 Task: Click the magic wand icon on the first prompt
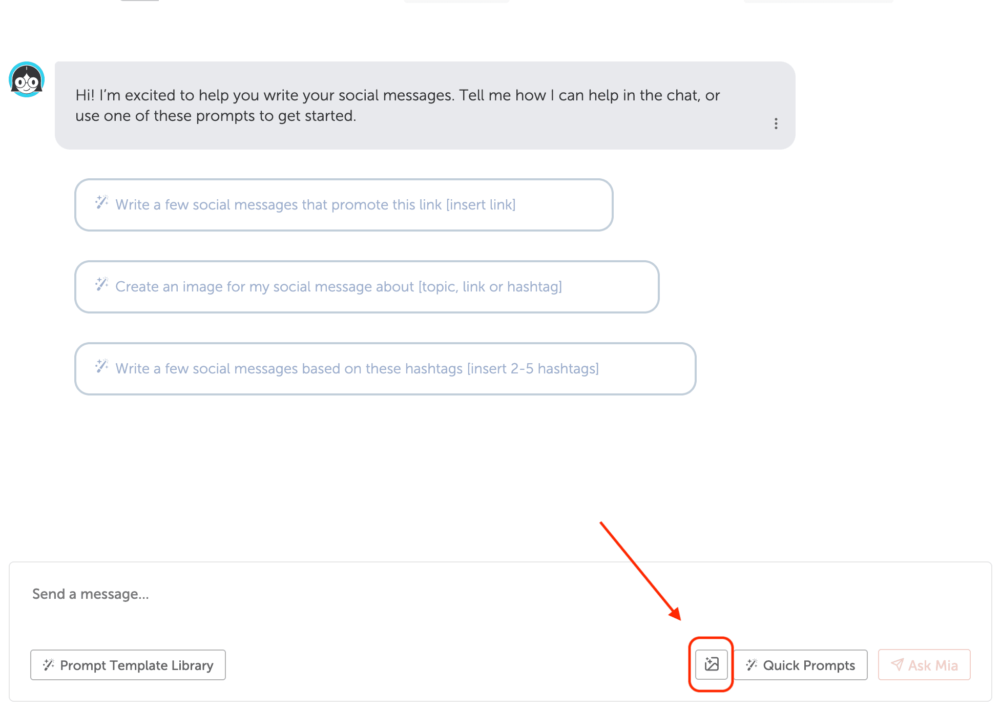(101, 203)
